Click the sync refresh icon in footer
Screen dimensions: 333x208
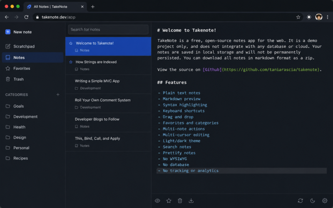(x=300, y=201)
